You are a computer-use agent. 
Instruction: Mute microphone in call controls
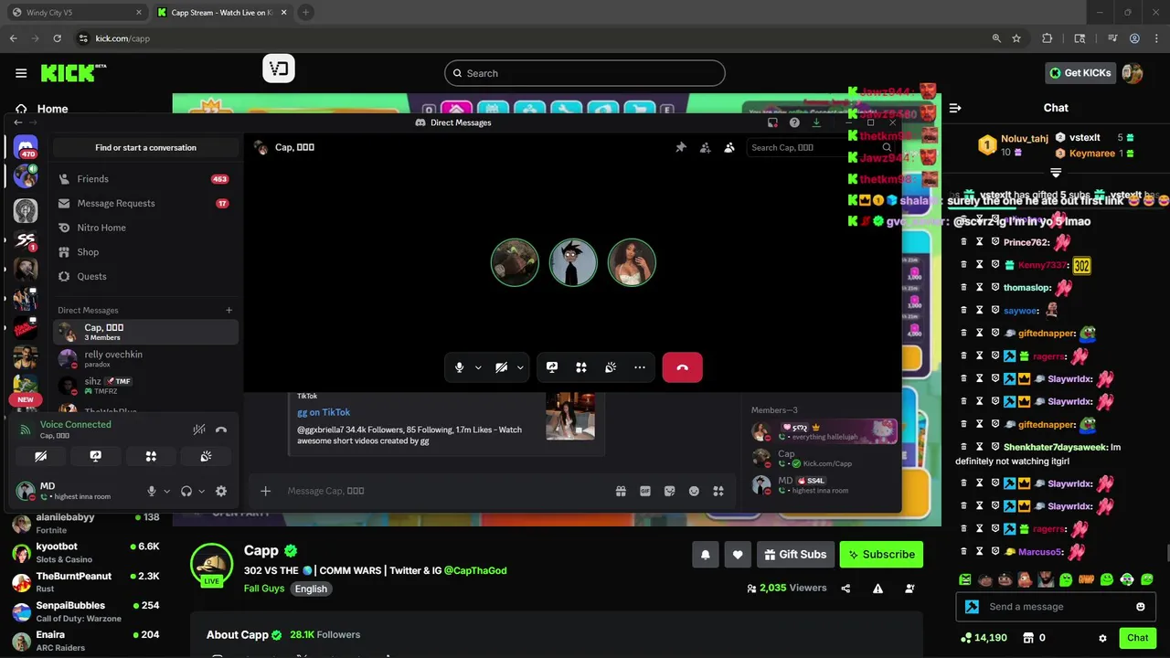[x=460, y=367]
